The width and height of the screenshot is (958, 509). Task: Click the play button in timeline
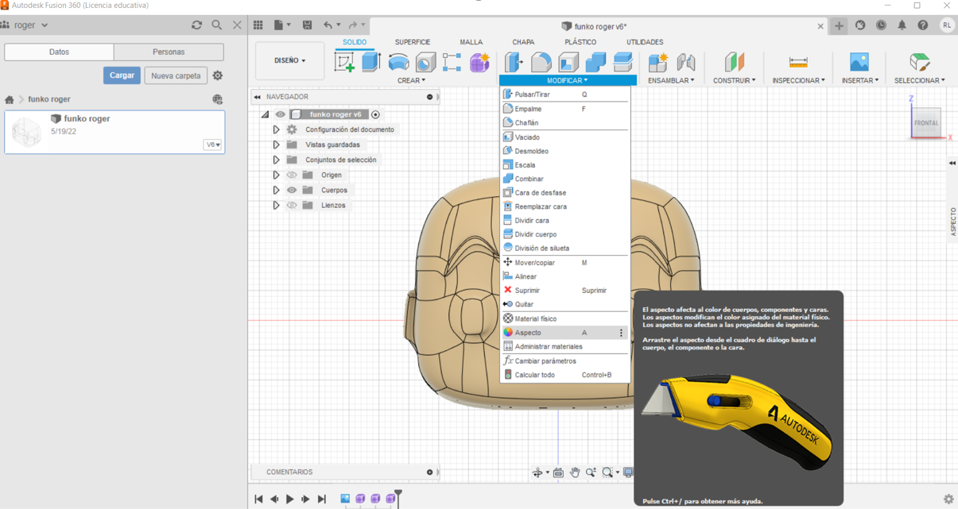pos(290,499)
